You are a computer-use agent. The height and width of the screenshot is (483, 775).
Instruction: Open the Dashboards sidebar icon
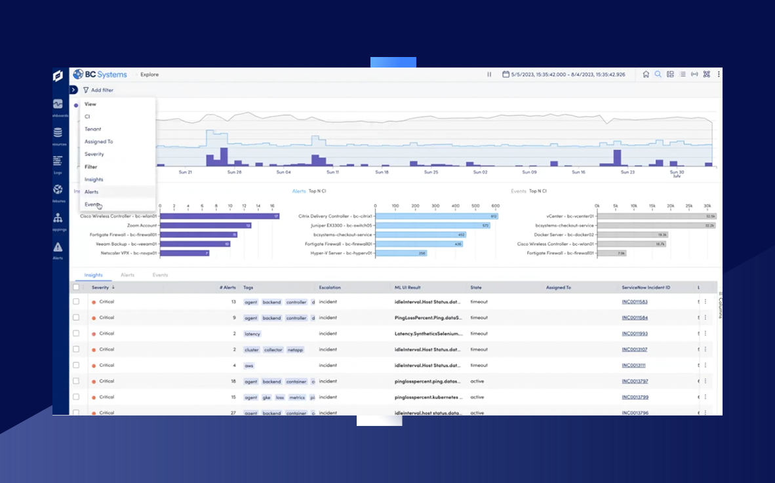pos(58,104)
